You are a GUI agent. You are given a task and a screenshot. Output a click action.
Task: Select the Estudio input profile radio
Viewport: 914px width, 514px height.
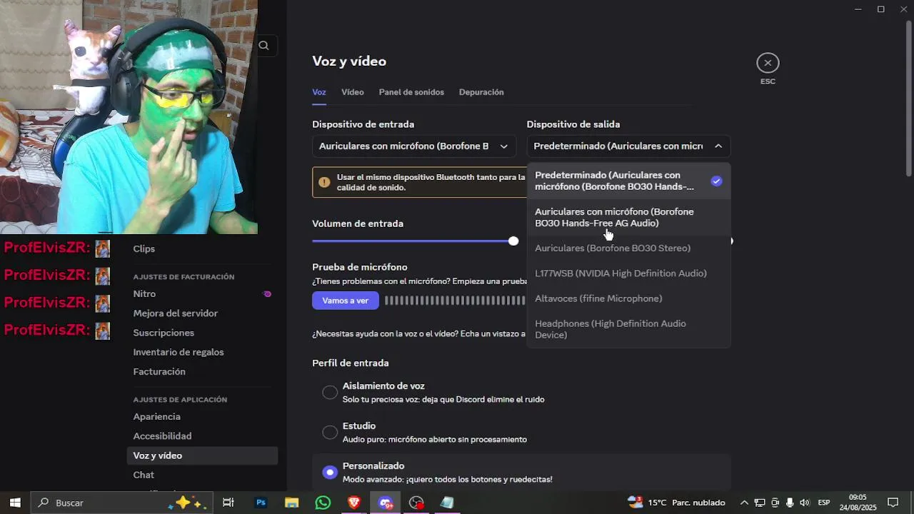coord(330,432)
